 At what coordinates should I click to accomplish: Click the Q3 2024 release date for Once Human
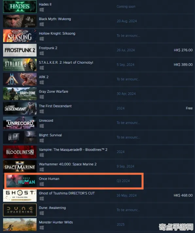click(x=123, y=181)
